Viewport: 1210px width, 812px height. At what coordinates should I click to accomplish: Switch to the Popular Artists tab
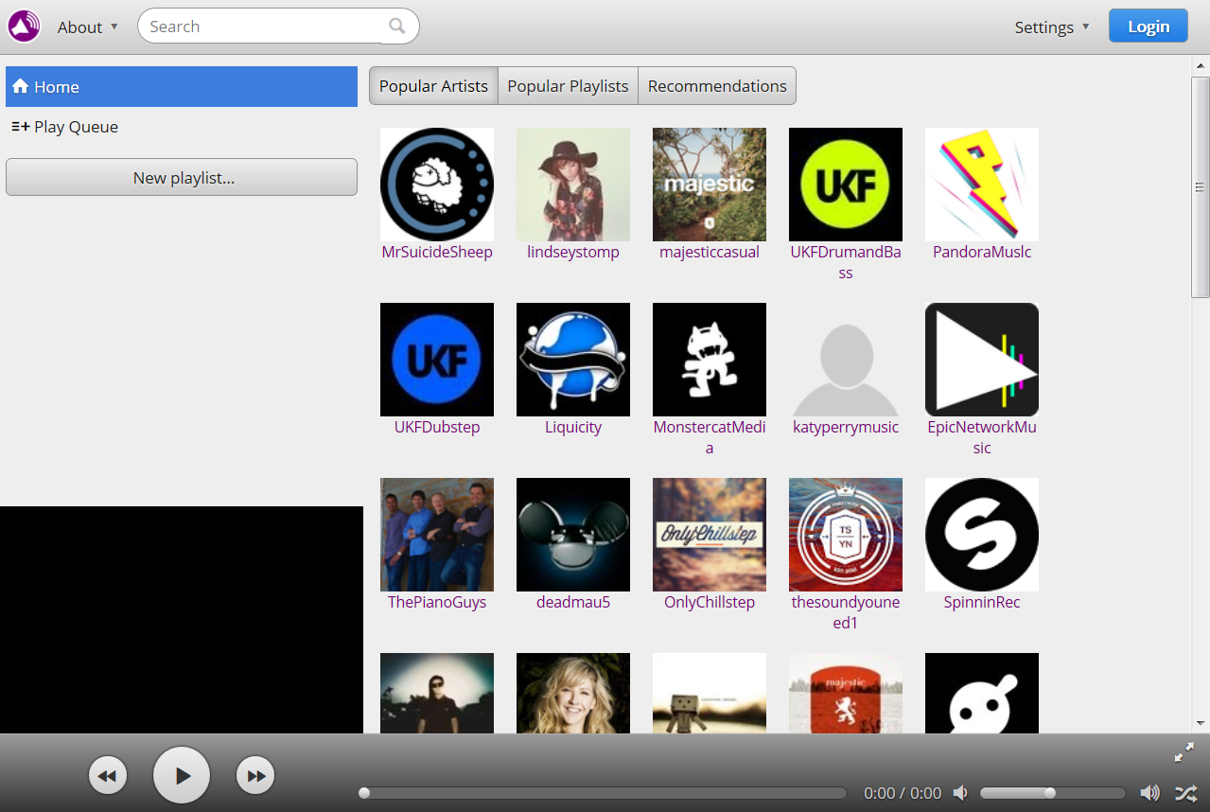433,86
